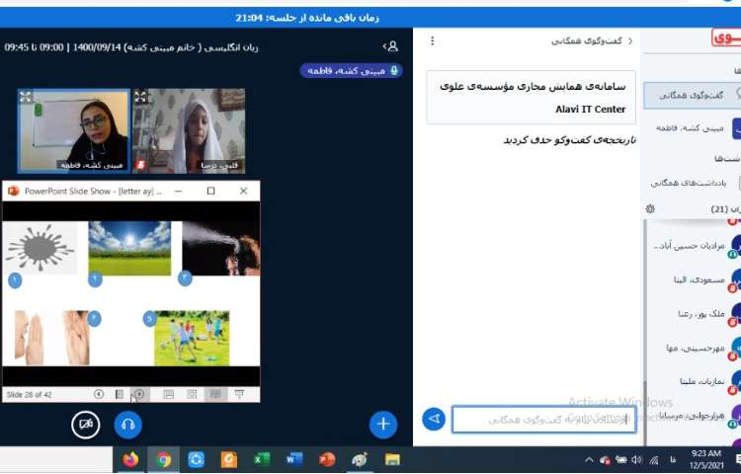Open the orange app icon in taskbar
This screenshot has width=741, height=474.
point(229,459)
